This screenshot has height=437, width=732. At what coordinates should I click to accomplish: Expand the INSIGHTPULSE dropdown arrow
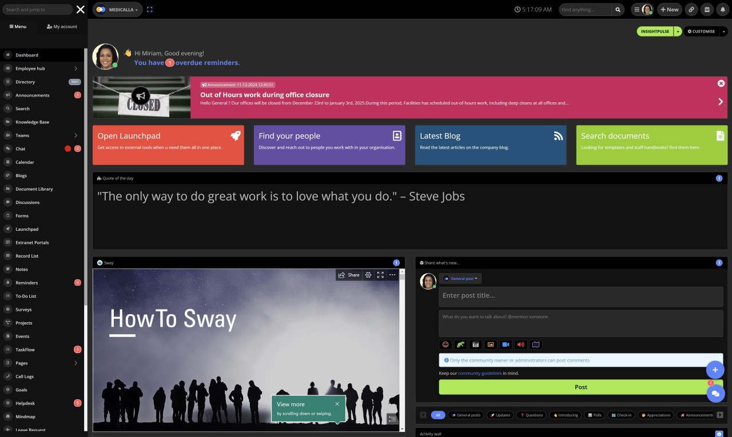[678, 31]
